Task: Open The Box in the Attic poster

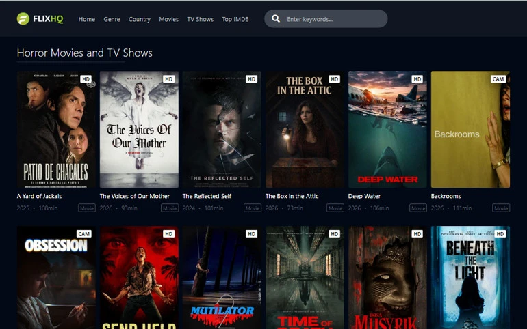Action: 305,129
